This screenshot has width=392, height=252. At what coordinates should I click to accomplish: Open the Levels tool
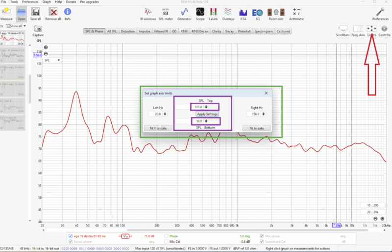coord(213,14)
